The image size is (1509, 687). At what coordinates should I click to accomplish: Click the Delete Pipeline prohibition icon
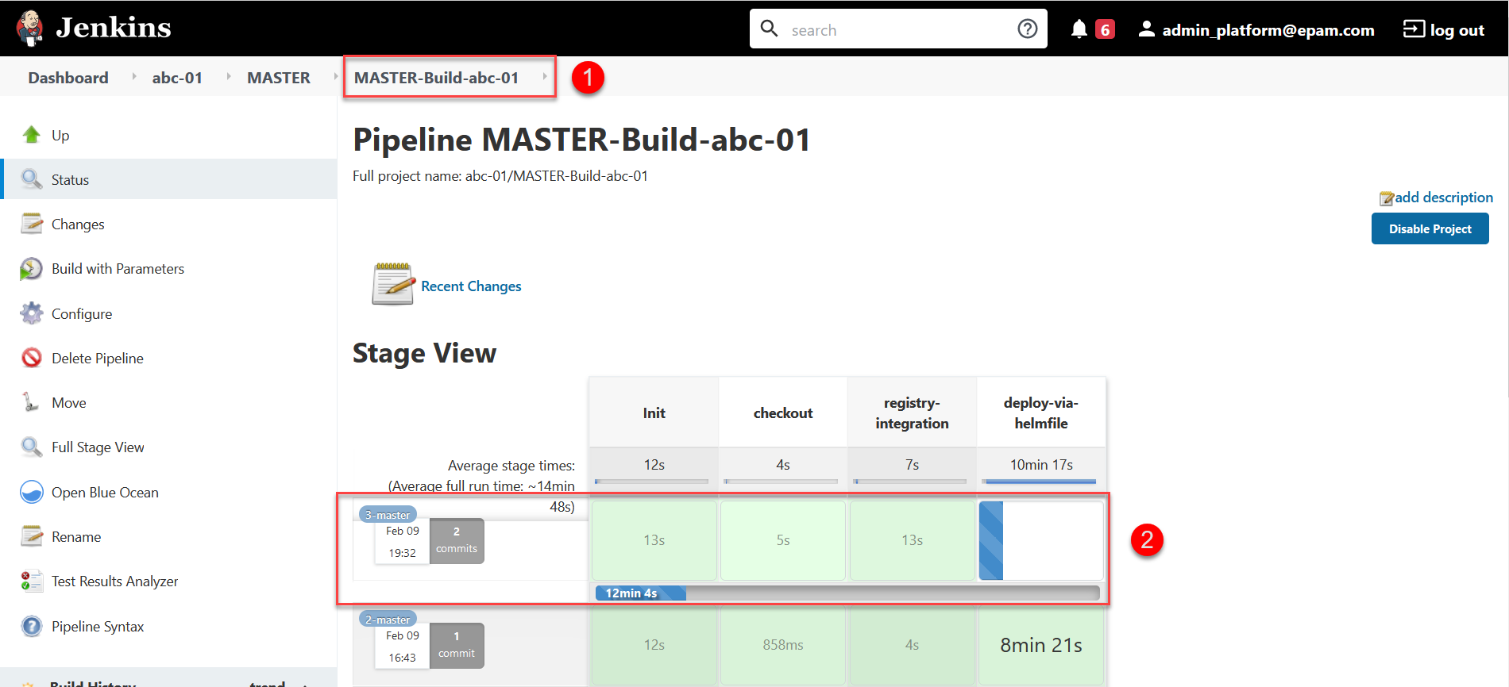[x=32, y=358]
